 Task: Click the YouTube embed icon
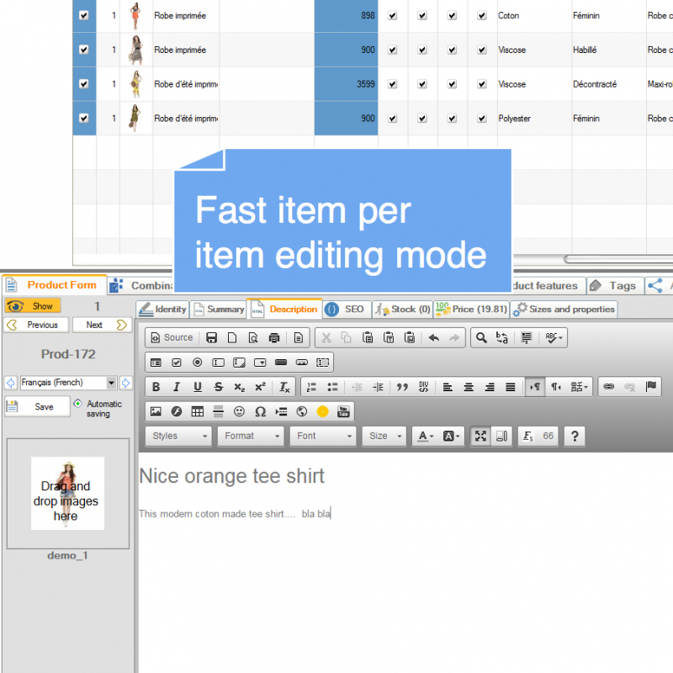(x=343, y=411)
